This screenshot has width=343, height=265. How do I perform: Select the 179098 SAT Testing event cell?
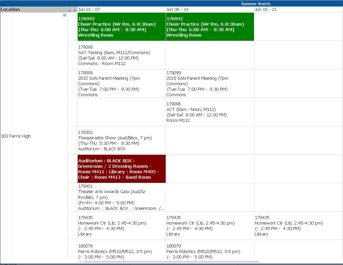[x=122, y=55]
